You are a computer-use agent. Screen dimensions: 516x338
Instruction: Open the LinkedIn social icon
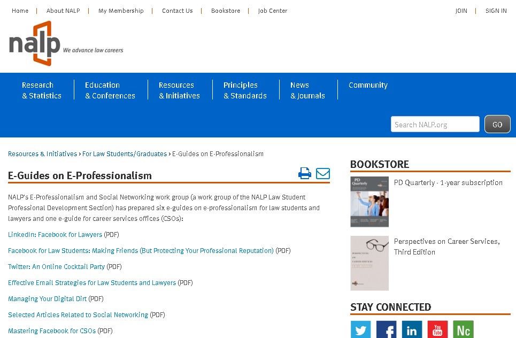[412, 329]
